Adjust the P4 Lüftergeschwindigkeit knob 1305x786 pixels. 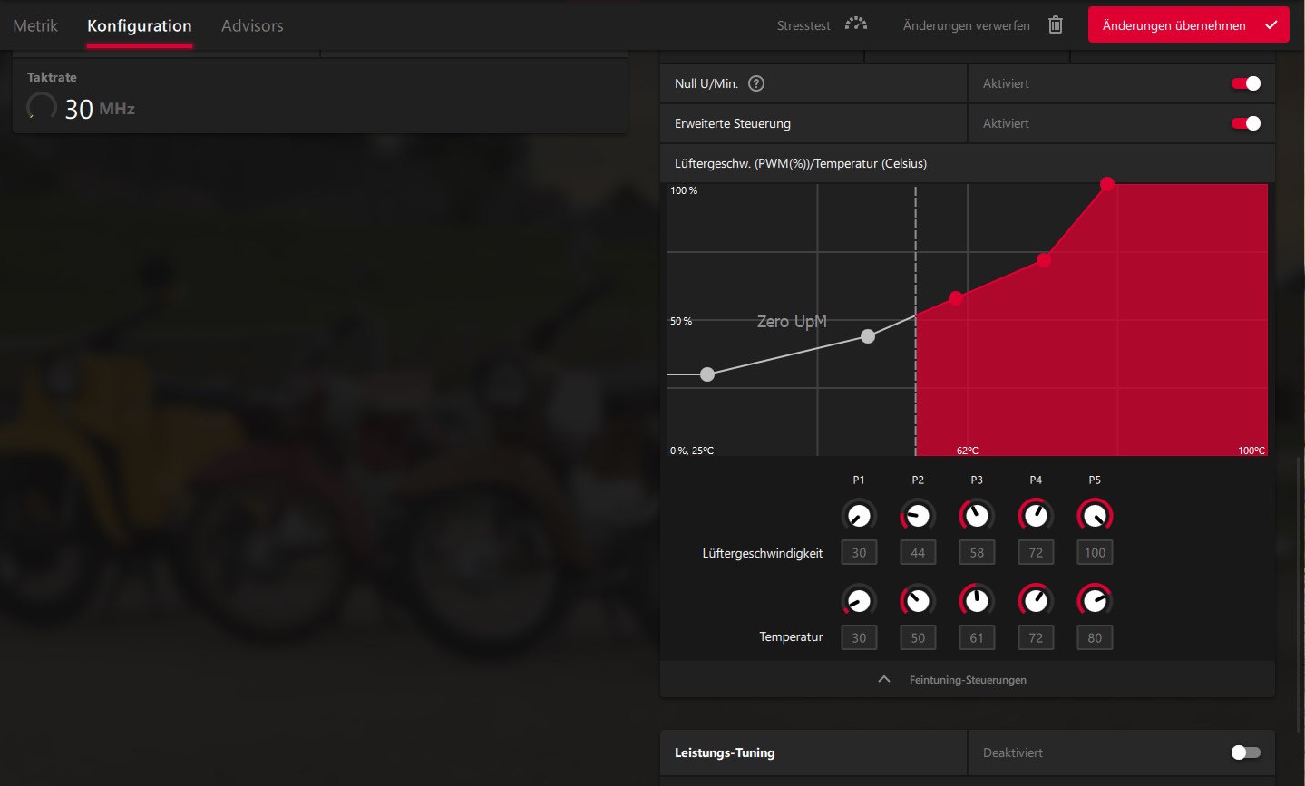pyautogui.click(x=1036, y=516)
